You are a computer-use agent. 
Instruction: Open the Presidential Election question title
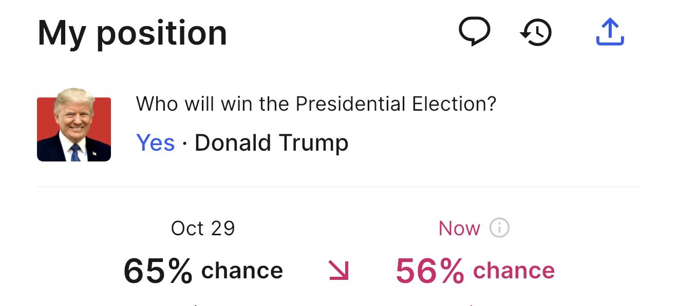coord(316,105)
